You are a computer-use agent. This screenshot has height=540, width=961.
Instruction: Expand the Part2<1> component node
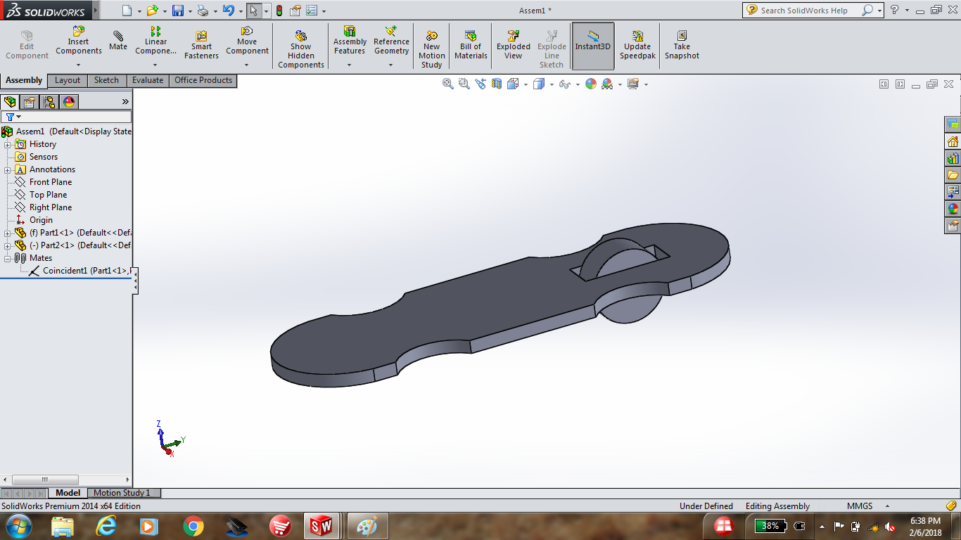(7, 245)
